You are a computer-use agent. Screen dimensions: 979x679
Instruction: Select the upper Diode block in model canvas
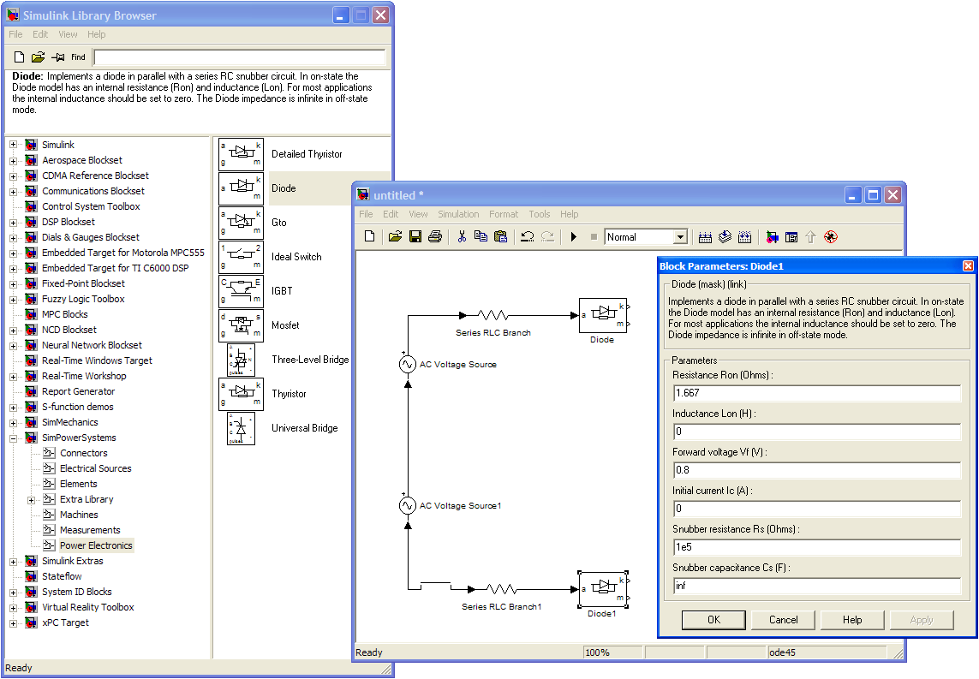click(603, 315)
